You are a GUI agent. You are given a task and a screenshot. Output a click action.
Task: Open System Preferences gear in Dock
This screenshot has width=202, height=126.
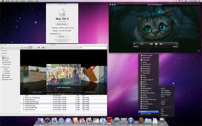(x=124, y=121)
